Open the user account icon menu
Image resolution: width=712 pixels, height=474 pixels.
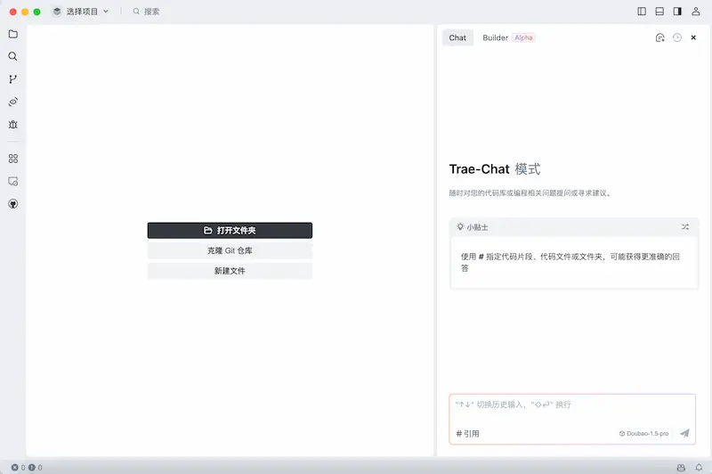pyautogui.click(x=696, y=12)
